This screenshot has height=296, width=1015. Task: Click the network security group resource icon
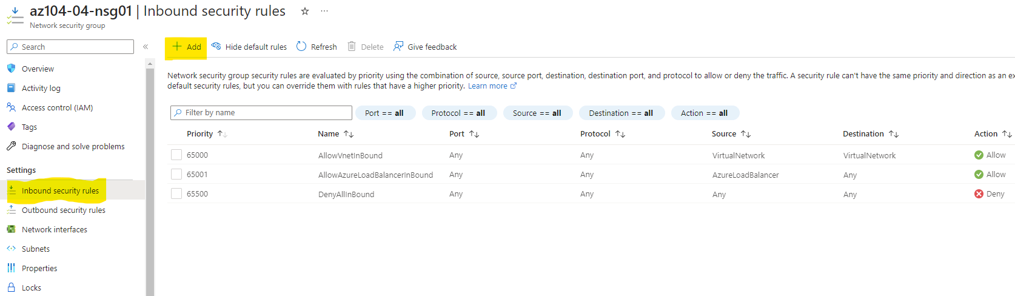15,16
